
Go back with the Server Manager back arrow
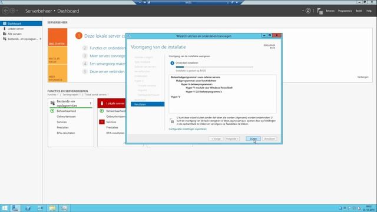5,11
